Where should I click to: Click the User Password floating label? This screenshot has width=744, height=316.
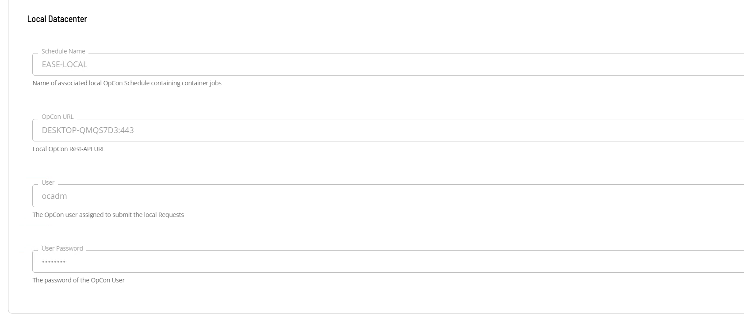(x=62, y=248)
